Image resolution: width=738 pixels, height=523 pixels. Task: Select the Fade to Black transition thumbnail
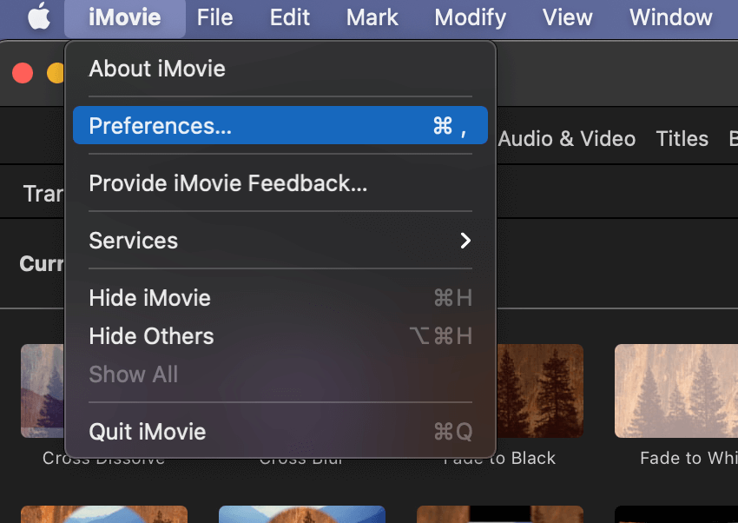[x=540, y=391]
